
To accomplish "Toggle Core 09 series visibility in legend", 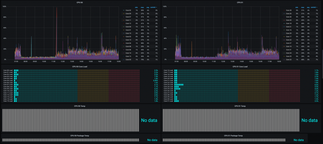I will point(128,13).
